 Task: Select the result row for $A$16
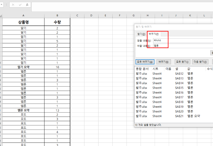174,93
